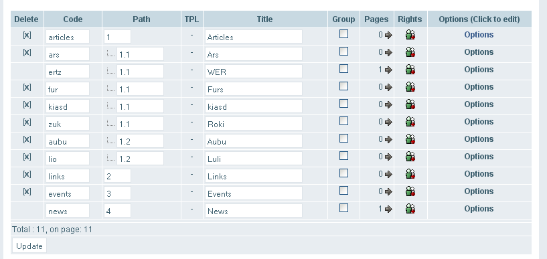Click the Title field containing WER
The height and width of the screenshot is (259, 547).
254,72
